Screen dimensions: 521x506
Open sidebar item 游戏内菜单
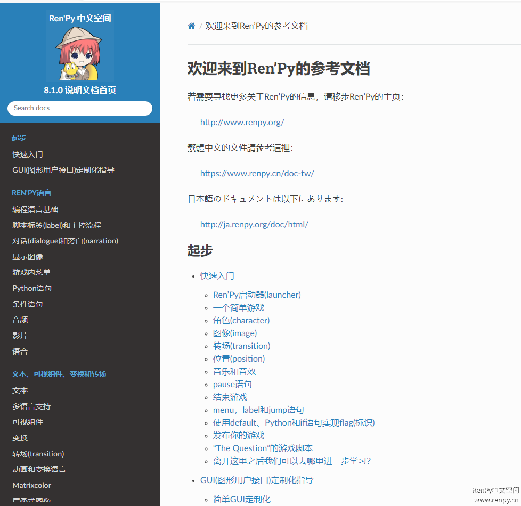point(31,272)
